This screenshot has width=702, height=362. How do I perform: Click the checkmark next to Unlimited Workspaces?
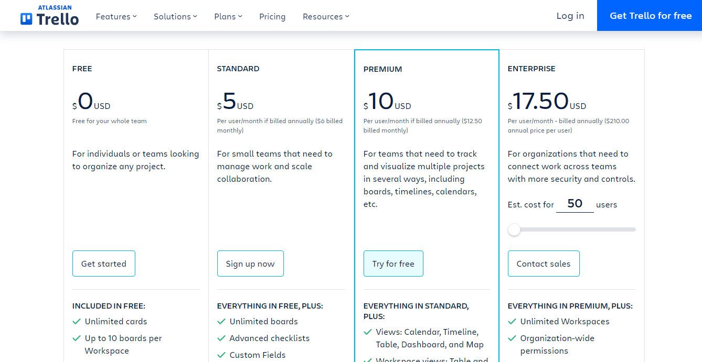[512, 321]
